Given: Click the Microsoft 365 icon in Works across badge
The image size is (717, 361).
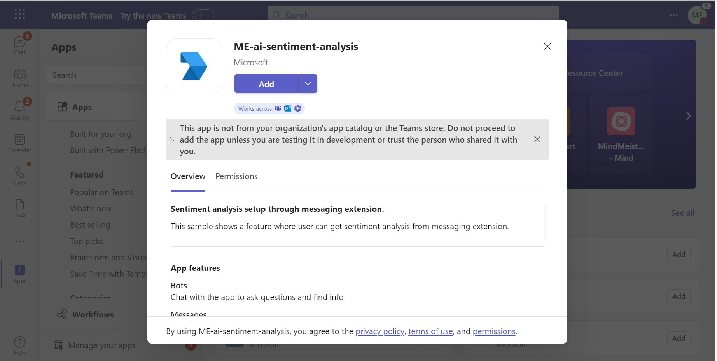Looking at the screenshot, I should point(298,108).
